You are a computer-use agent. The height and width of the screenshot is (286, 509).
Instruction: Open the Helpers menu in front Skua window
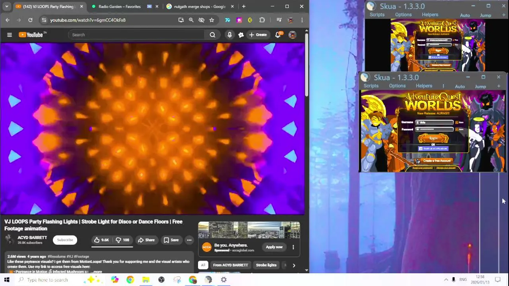pos(424,86)
